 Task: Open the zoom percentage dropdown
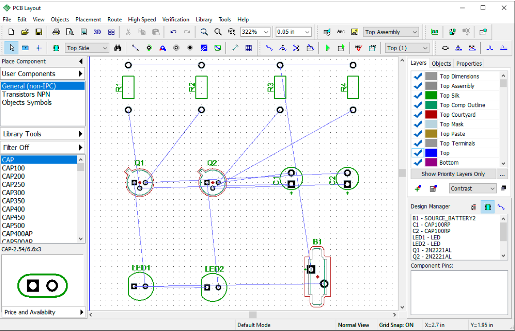[267, 32]
